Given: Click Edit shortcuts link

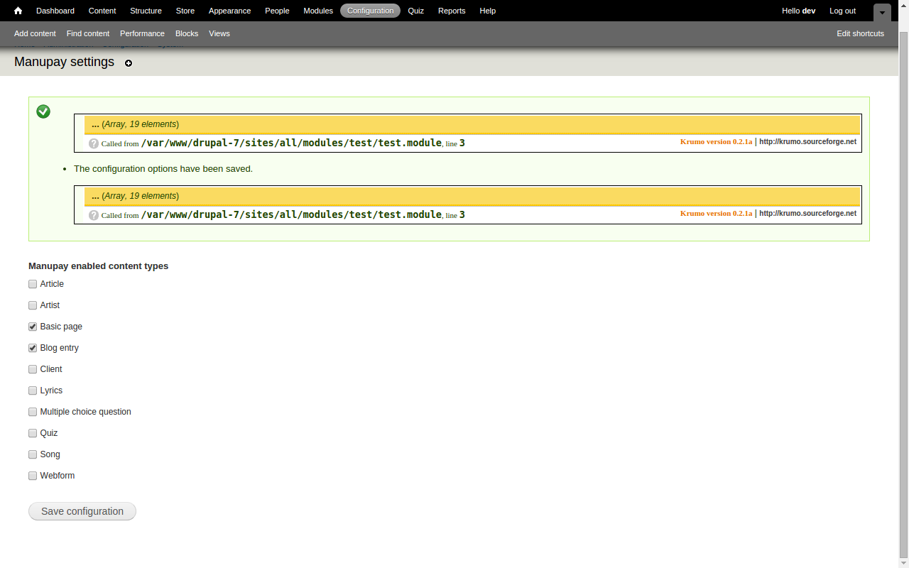Looking at the screenshot, I should click(x=861, y=33).
